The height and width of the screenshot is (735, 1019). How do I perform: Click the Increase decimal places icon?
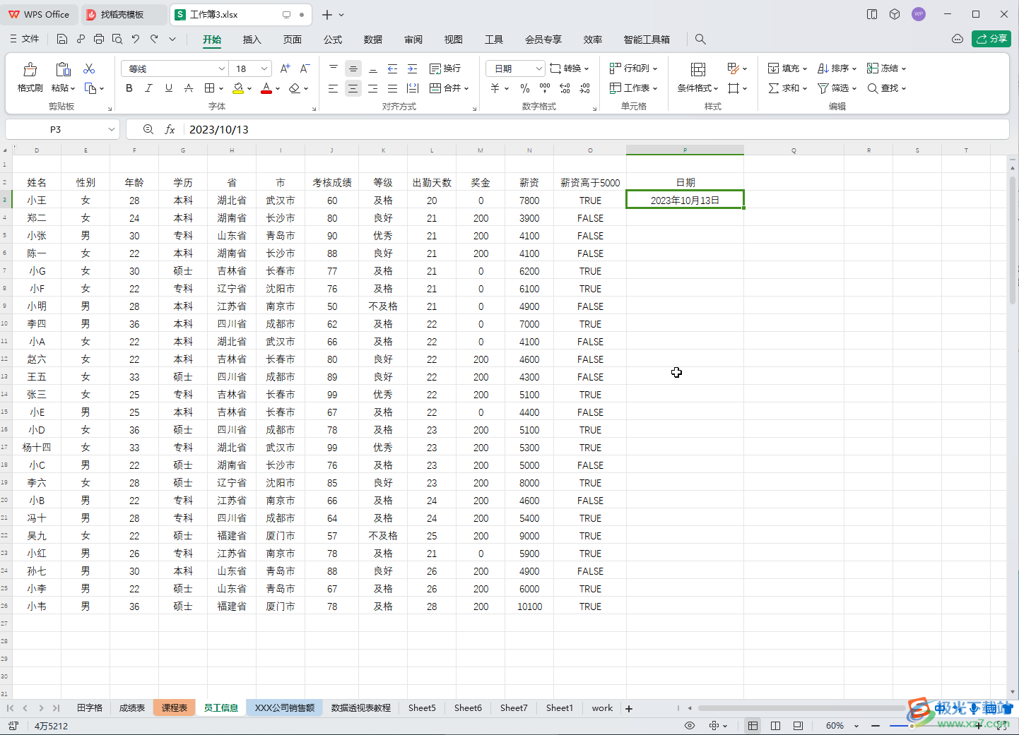click(565, 88)
